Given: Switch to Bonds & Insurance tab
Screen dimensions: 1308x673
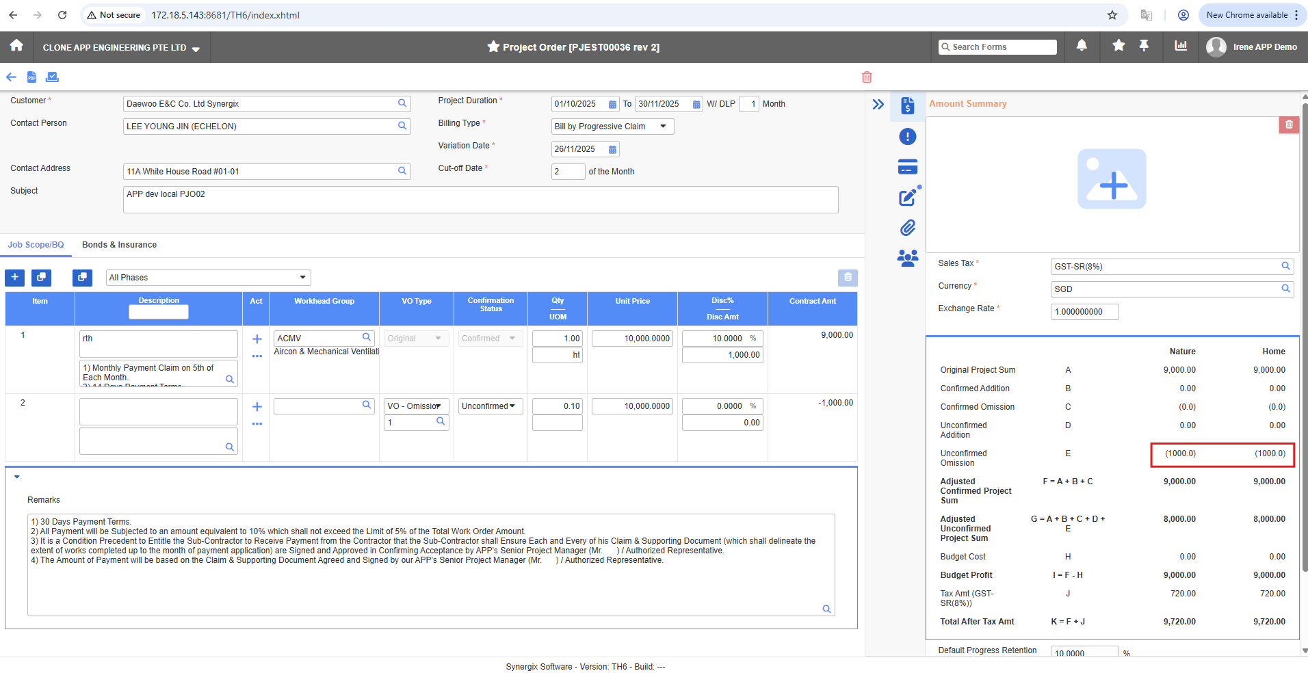Looking at the screenshot, I should pos(119,245).
